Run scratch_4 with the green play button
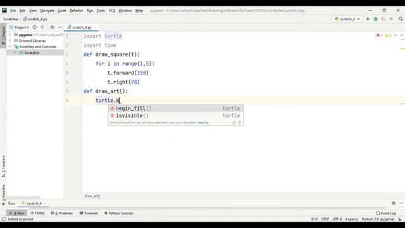This screenshot has height=228, width=405. coord(368,19)
